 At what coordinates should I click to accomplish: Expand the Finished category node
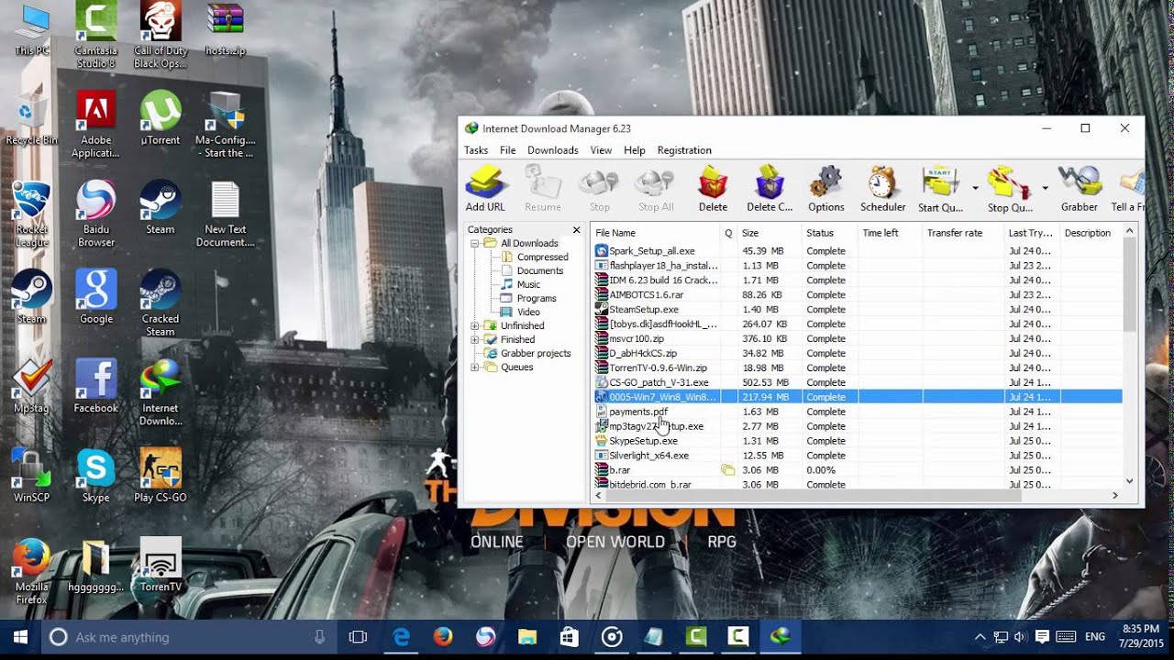point(475,339)
